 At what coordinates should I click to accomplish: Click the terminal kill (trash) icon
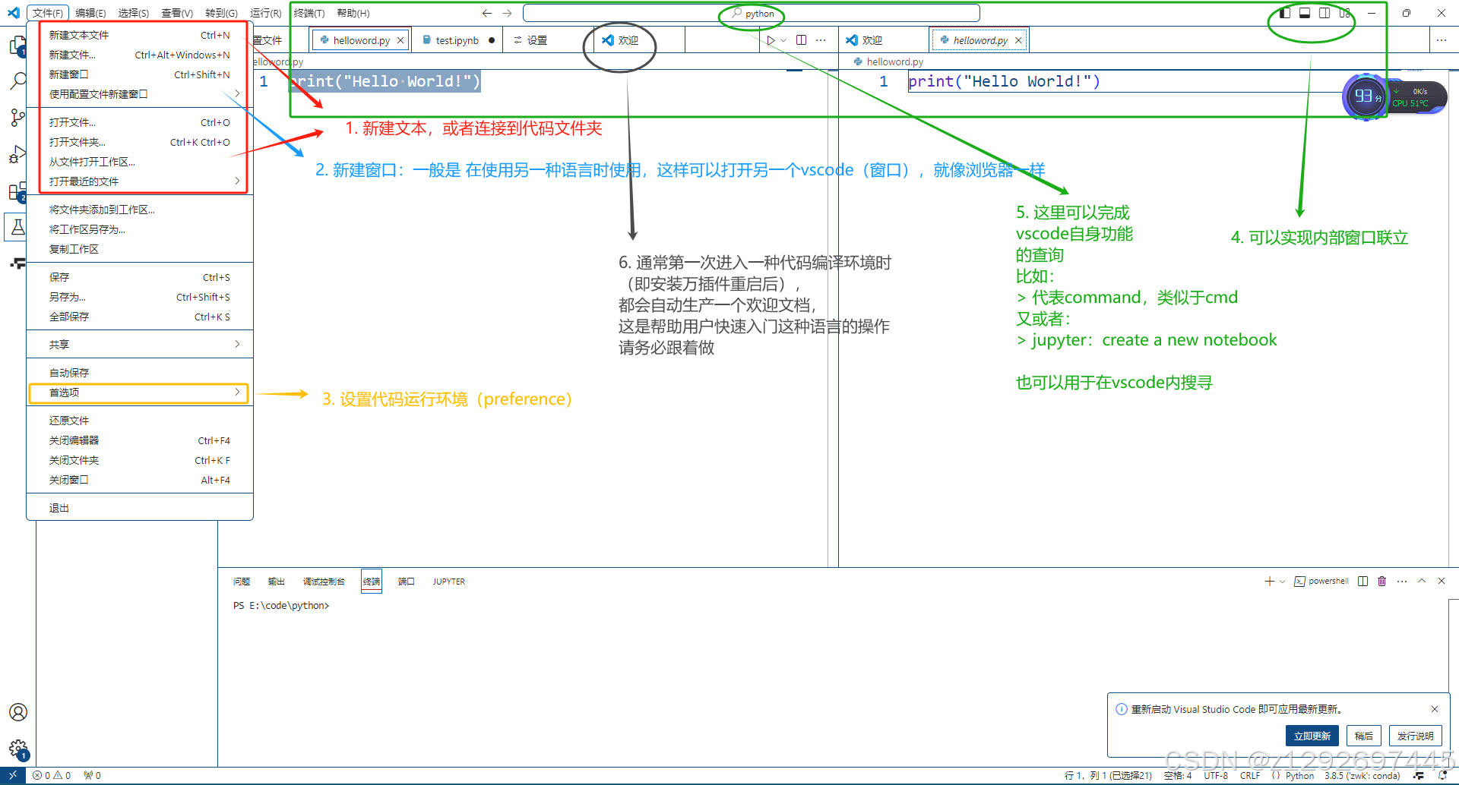click(1382, 581)
